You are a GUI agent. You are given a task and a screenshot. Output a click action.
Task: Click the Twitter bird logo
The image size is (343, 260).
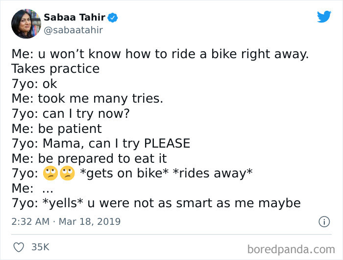[324, 17]
